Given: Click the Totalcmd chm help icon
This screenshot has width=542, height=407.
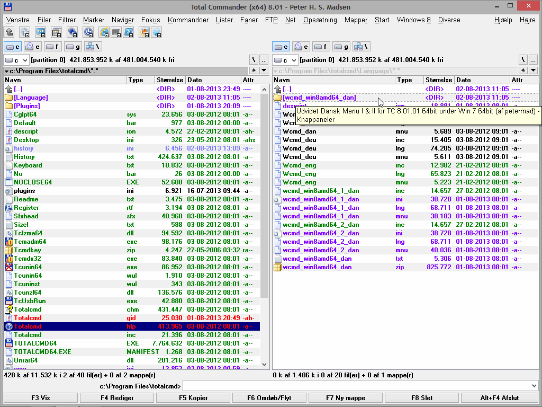Looking at the screenshot, I should (x=8, y=309).
